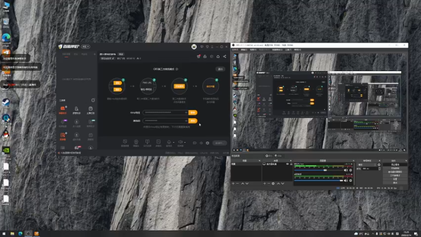Click the camera icon in live companion toolbar
This screenshot has height=237, width=421.
(136, 142)
